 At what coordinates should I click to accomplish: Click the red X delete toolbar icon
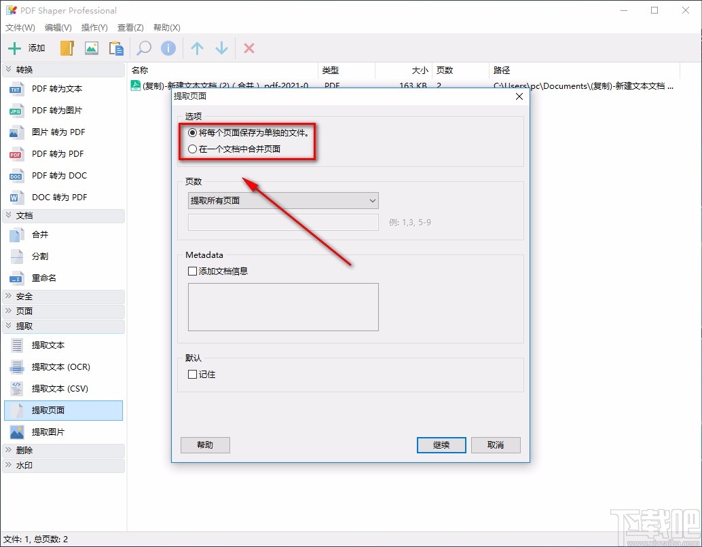[x=248, y=48]
